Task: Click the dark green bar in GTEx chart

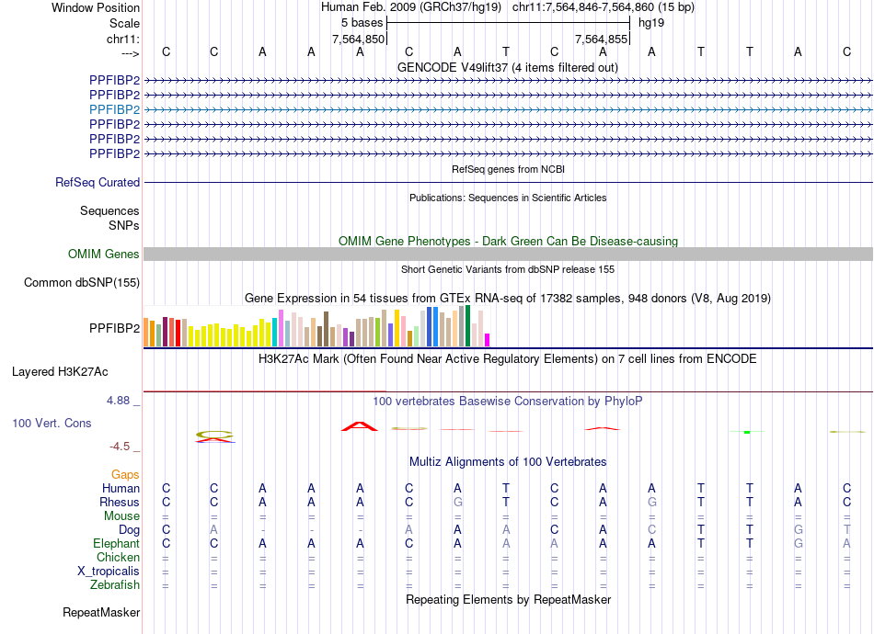Action: pos(467,325)
